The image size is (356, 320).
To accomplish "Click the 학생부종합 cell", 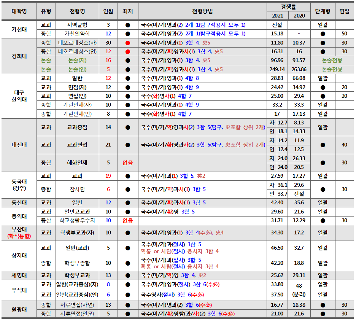I will tap(77, 263).
